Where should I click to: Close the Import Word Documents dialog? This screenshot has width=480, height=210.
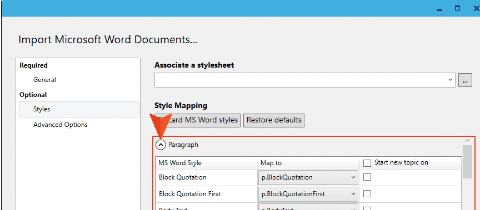pos(476,9)
